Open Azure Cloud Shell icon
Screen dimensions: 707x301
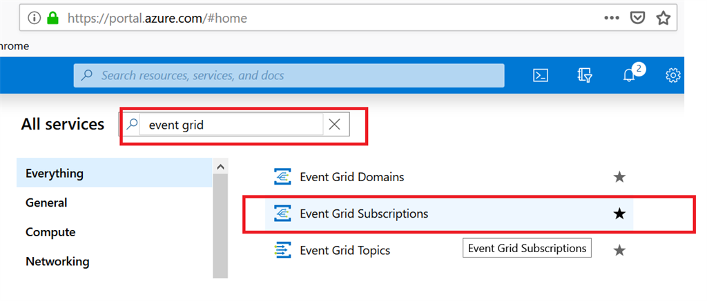(x=541, y=76)
